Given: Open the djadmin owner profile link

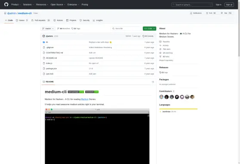Looking at the screenshot, I should (12, 13).
